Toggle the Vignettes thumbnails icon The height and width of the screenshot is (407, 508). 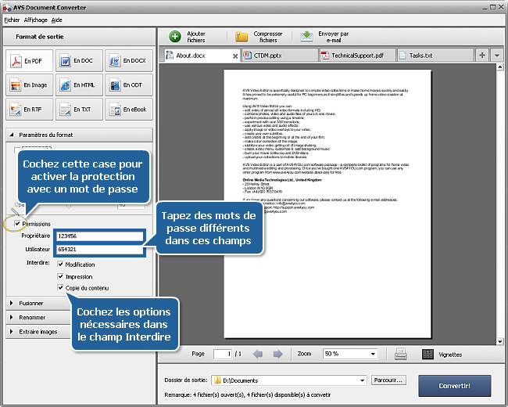[428, 354]
